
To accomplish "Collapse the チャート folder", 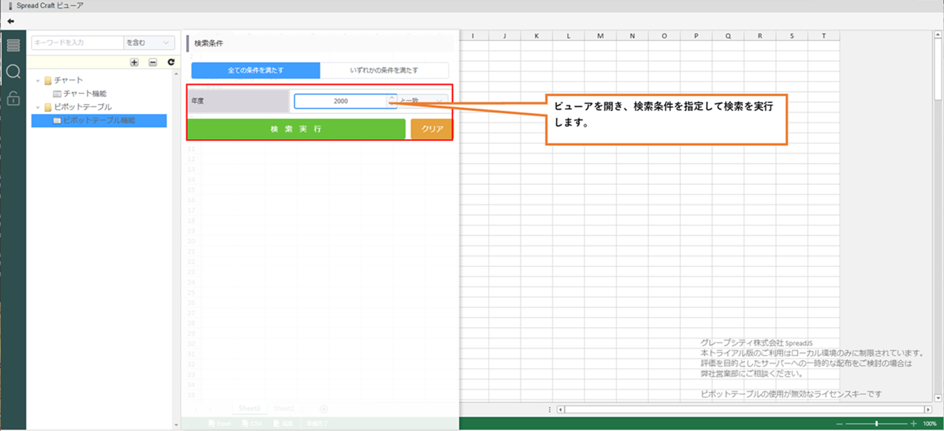I will click(x=38, y=80).
